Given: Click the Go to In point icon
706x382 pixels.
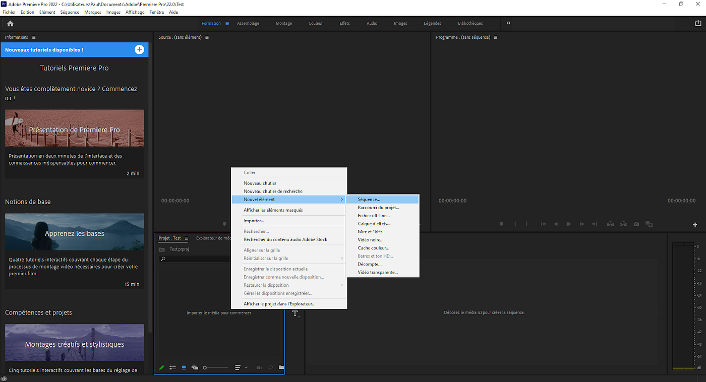Looking at the screenshot, I should 543,224.
